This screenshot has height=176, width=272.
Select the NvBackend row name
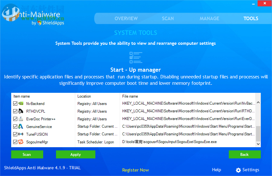click(36, 103)
